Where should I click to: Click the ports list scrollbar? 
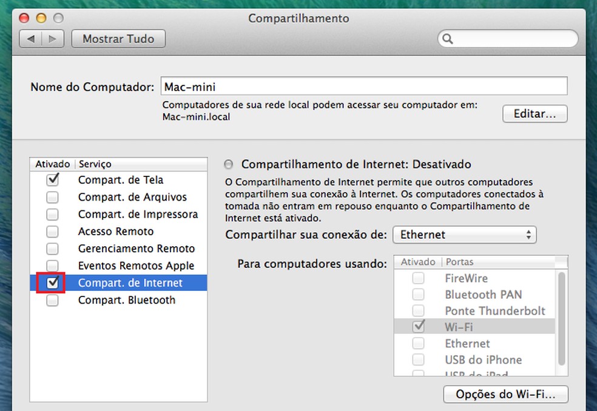(x=562, y=319)
